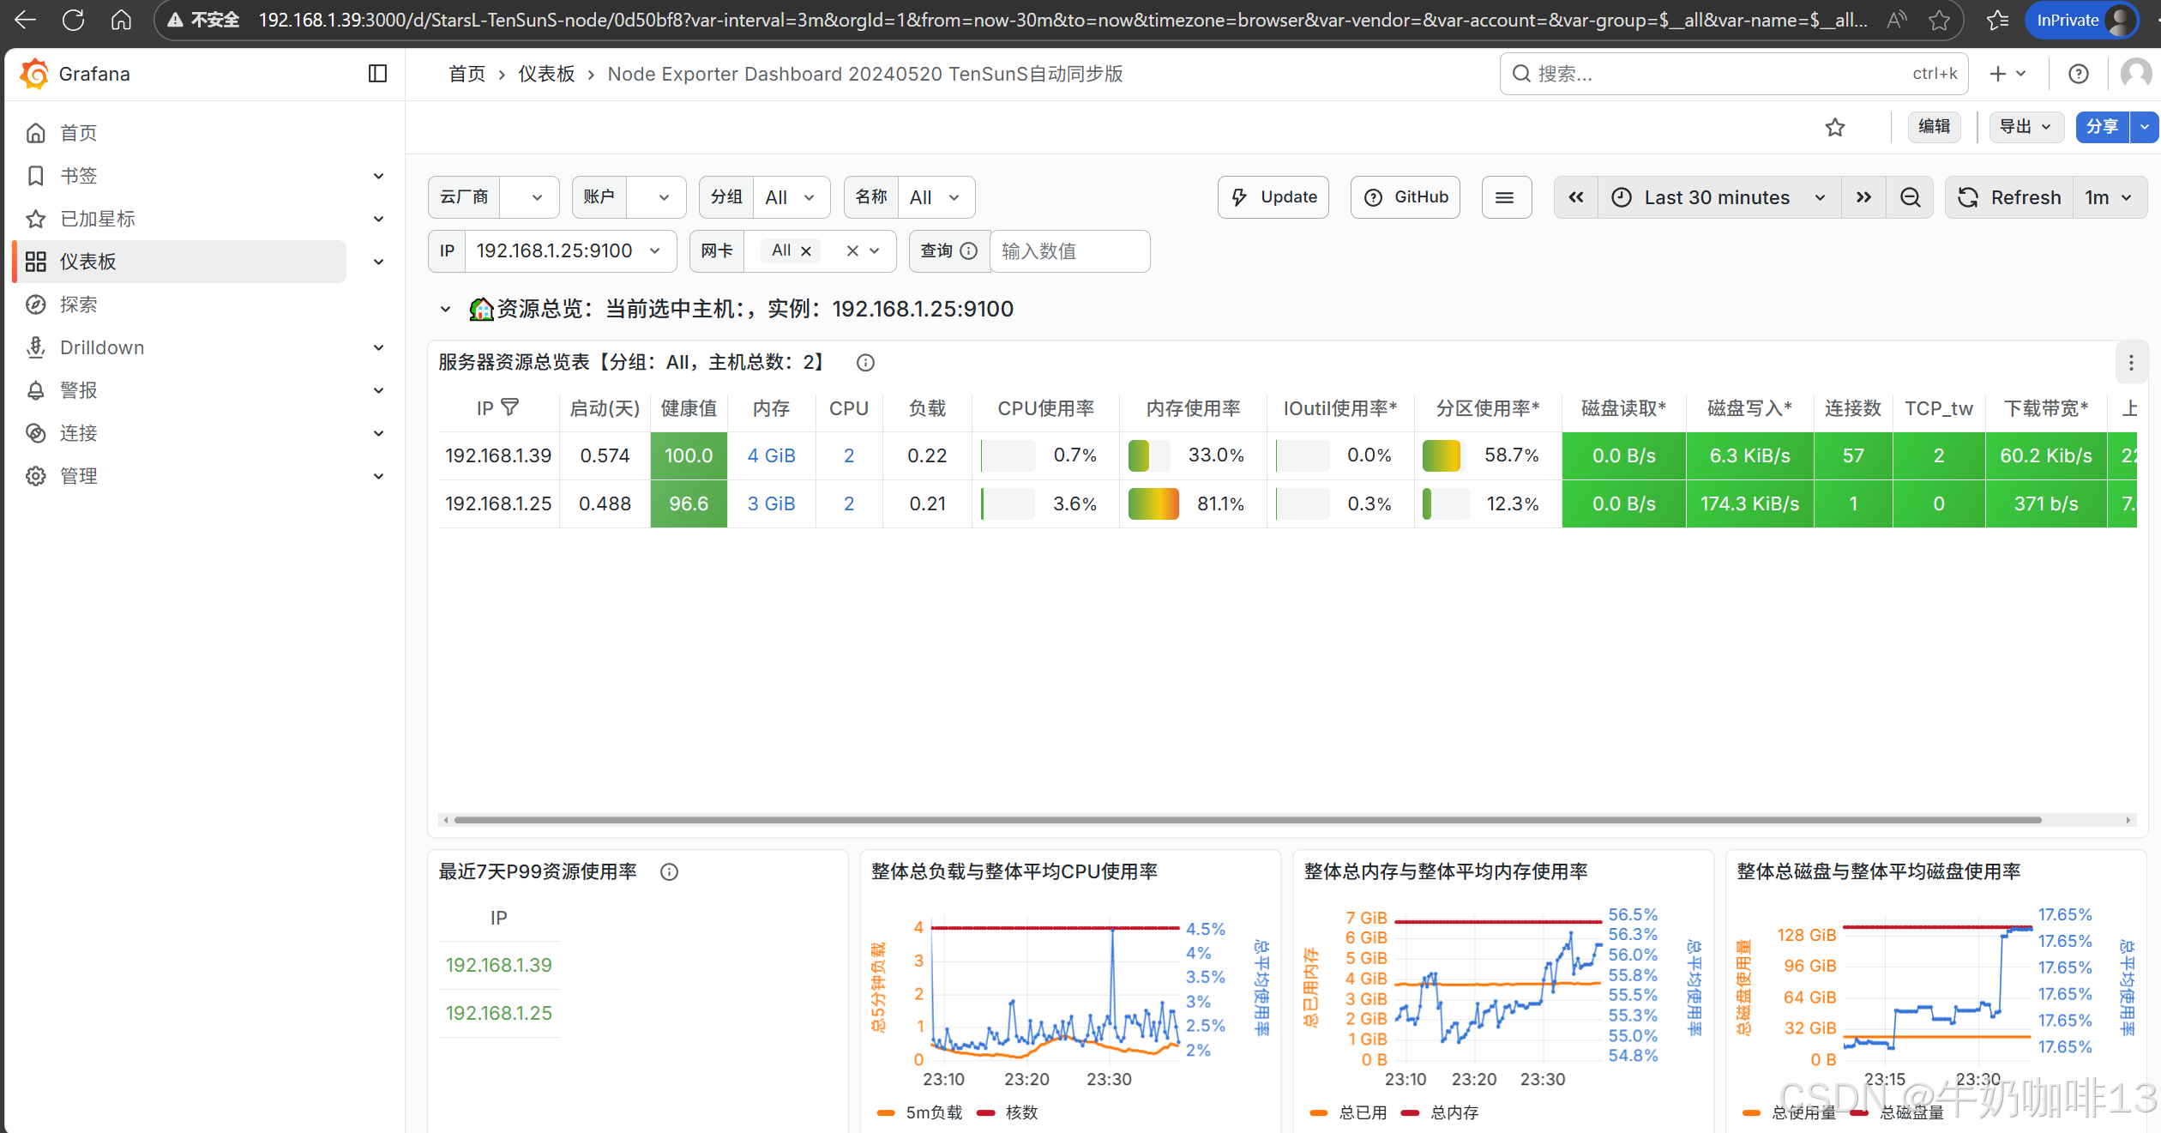
Task: Open the Last 30 minutes time picker
Action: pyautogui.click(x=1718, y=197)
